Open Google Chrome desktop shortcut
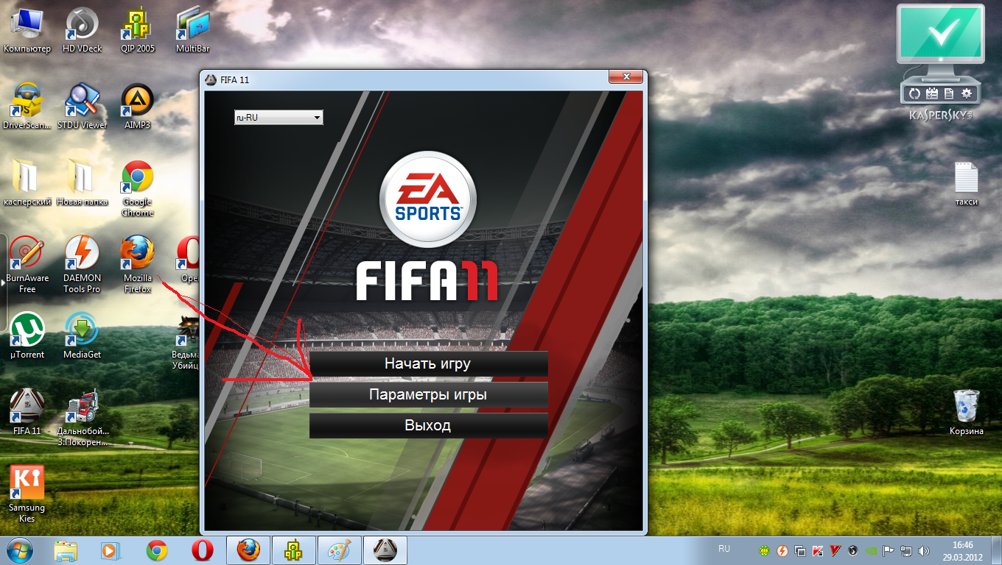1002x565 pixels. (x=138, y=188)
